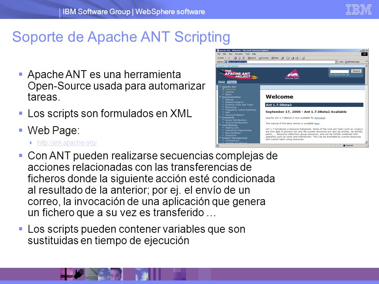
Task: Click the Media toolbar button
Action: [275, 58]
